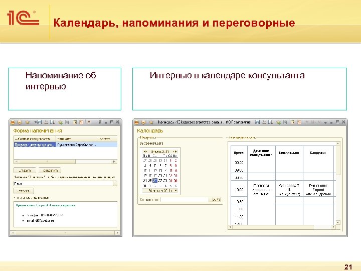Click green get-link icon in reminder window

click(61, 122)
